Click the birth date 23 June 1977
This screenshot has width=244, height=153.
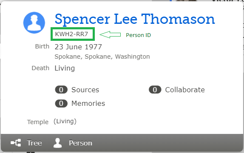click(78, 47)
